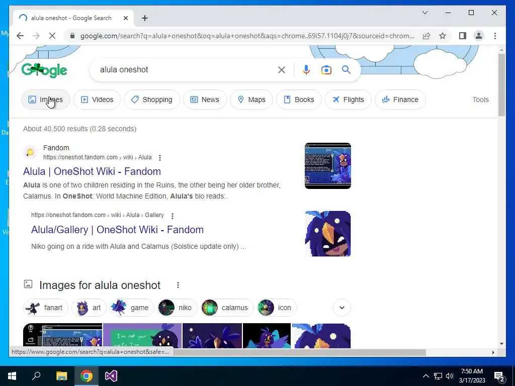Open File Explorer from taskbar
Screen dimensions: 515x386
61,376
